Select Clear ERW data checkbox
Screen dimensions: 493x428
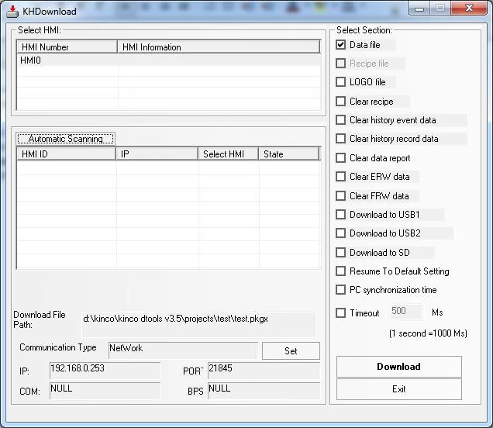(x=341, y=177)
